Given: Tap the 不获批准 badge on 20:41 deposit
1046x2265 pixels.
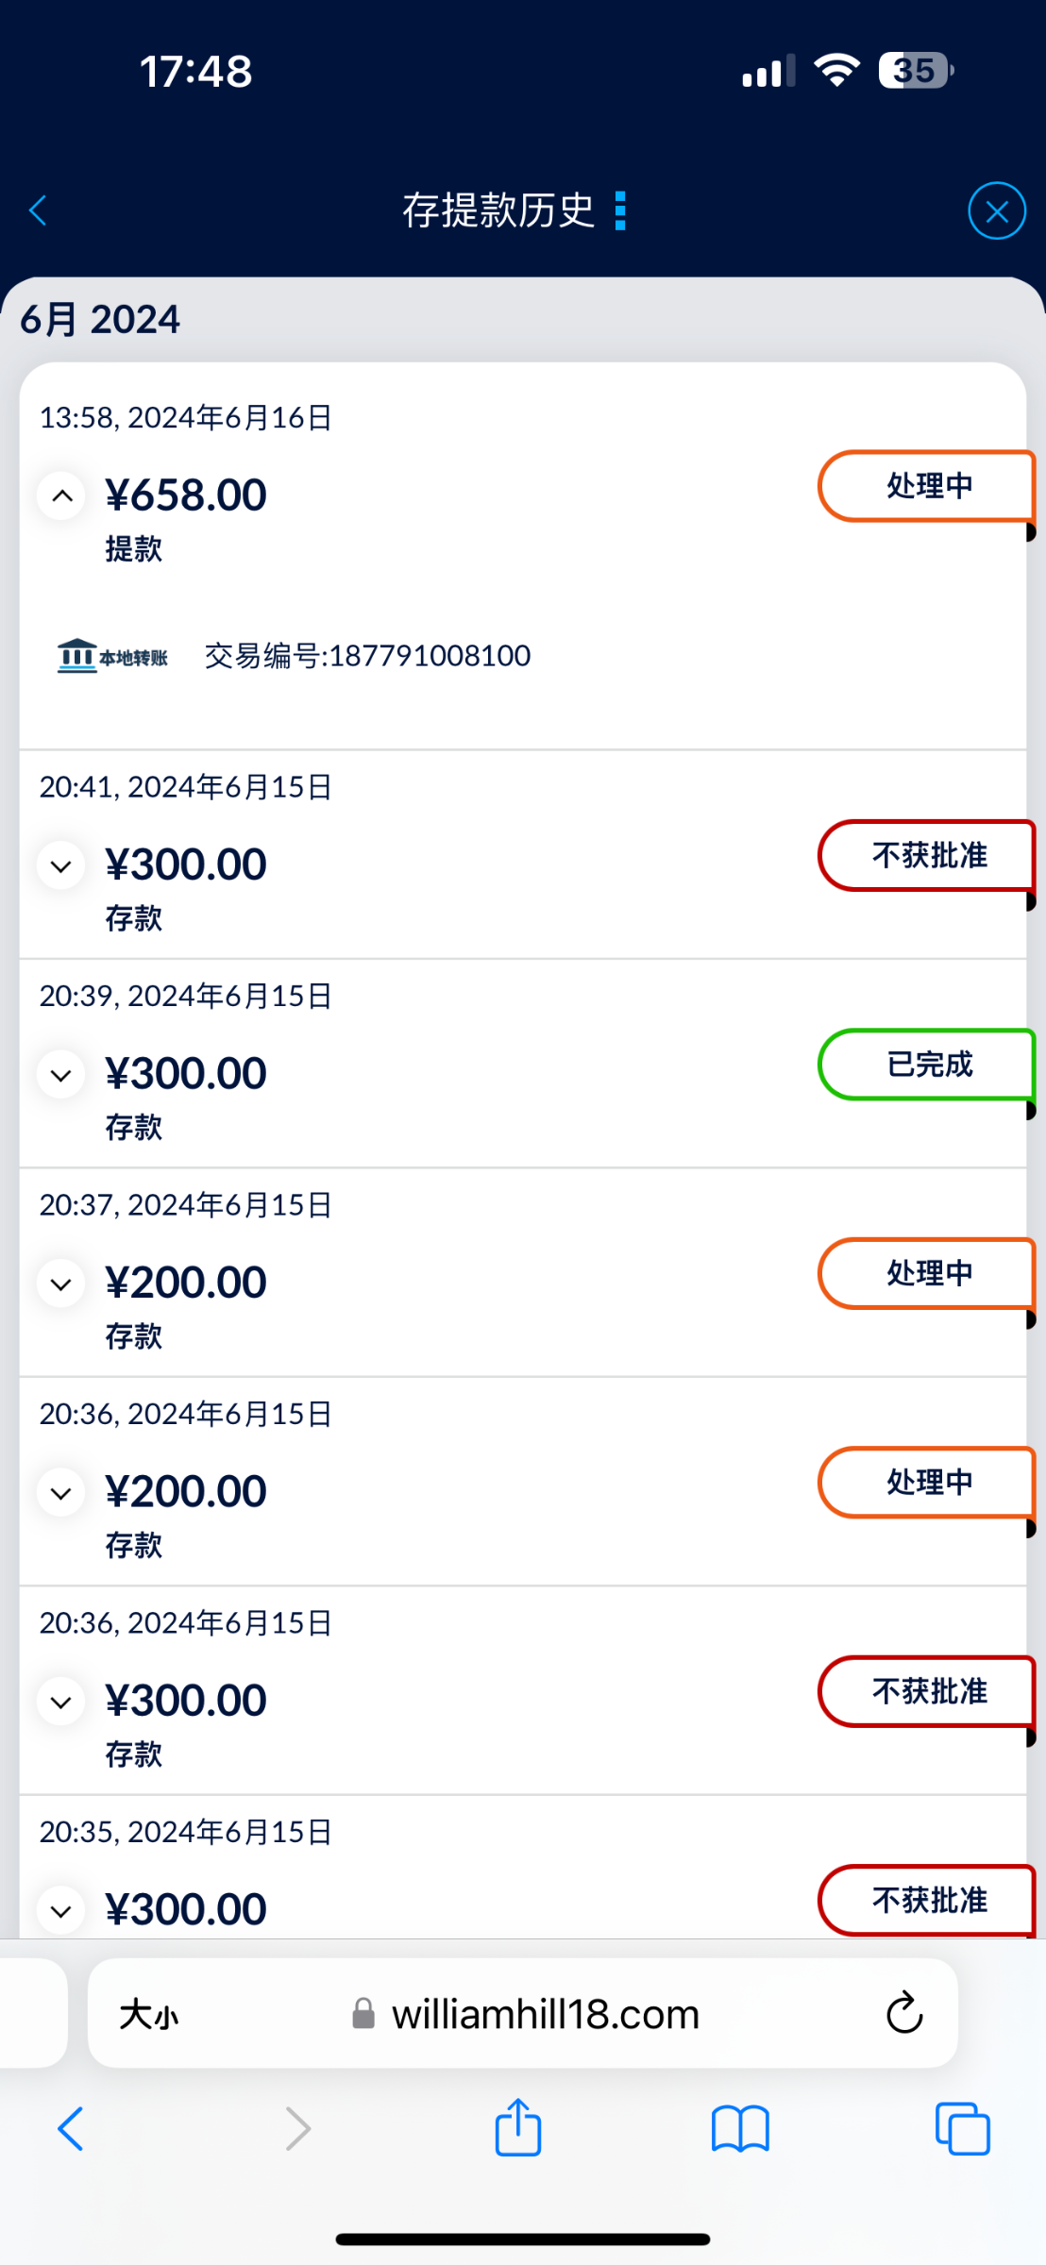Looking at the screenshot, I should coord(927,855).
